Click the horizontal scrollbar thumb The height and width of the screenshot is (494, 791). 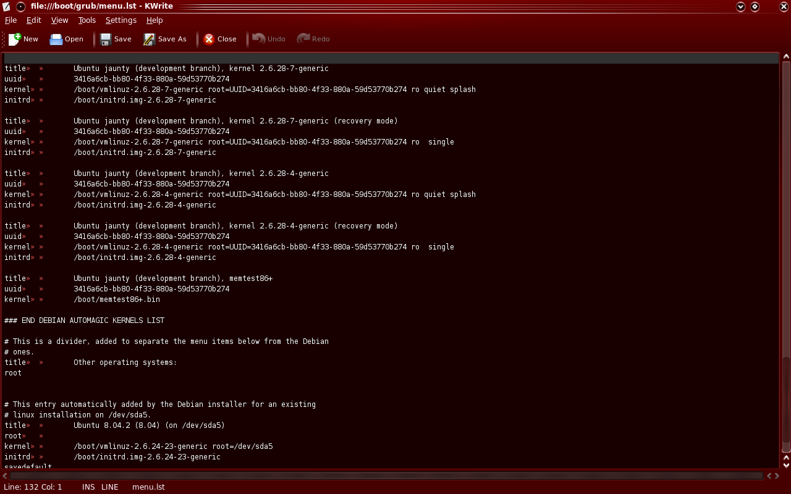[x=386, y=475]
